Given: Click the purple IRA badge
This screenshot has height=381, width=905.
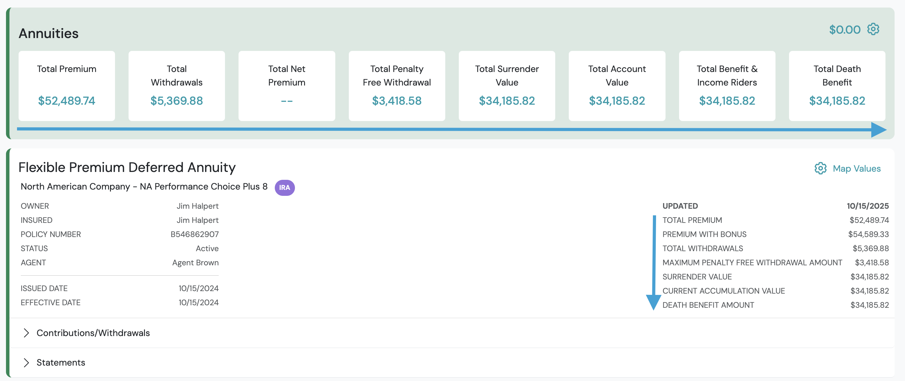Looking at the screenshot, I should (285, 188).
